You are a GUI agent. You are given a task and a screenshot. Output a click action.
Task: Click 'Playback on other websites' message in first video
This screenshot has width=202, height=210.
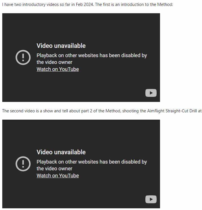[x=92, y=55]
